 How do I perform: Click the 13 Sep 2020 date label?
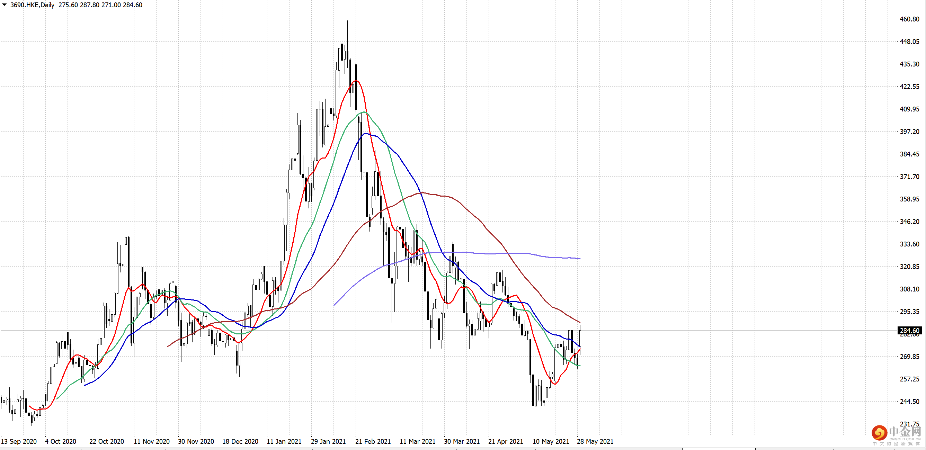click(x=19, y=441)
